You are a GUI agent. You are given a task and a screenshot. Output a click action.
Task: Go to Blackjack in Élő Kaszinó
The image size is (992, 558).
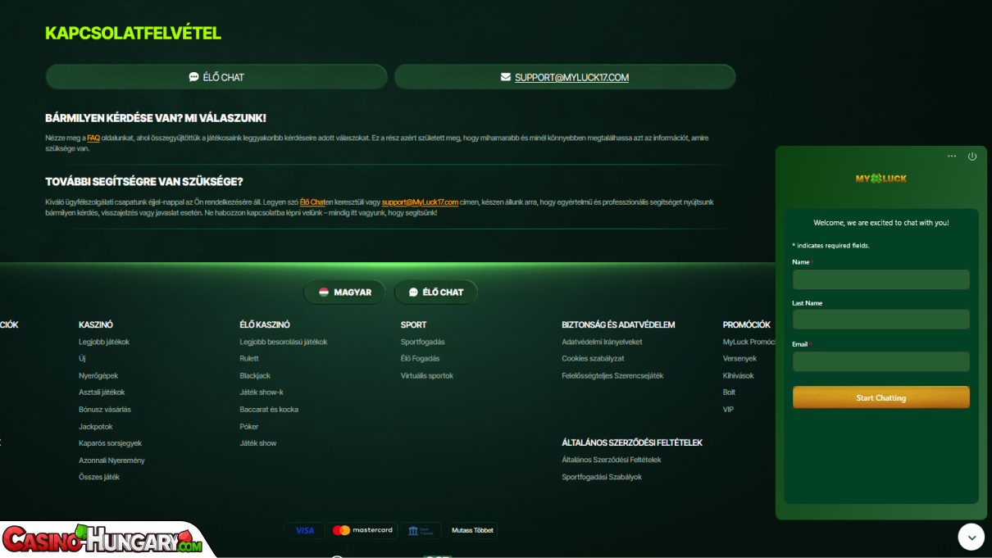click(255, 376)
